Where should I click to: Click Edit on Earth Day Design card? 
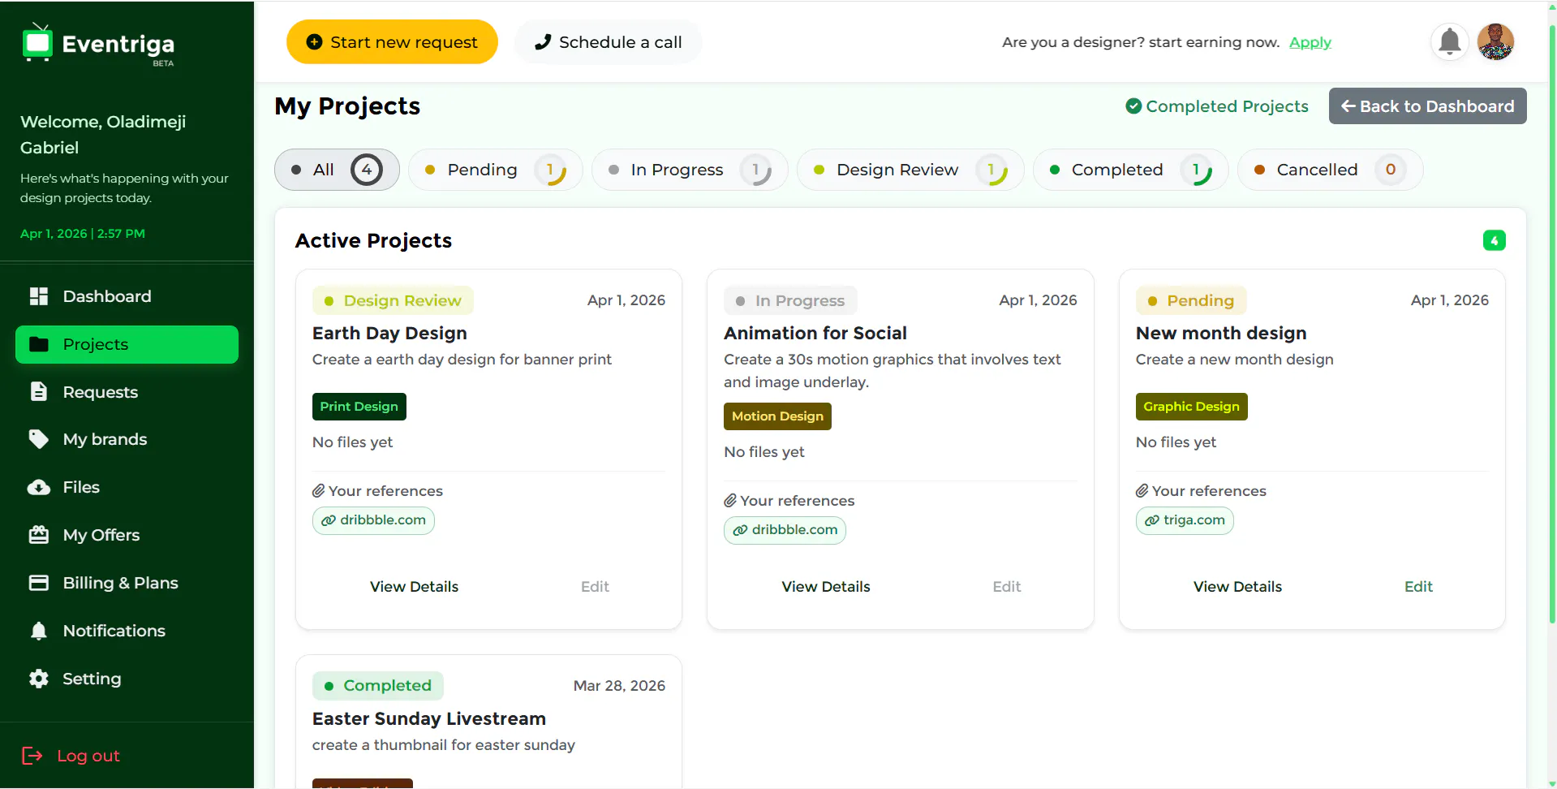[x=595, y=586]
